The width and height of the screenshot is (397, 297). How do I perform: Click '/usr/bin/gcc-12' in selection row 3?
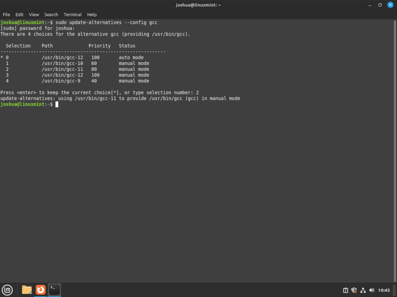(62, 75)
